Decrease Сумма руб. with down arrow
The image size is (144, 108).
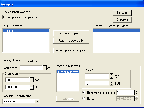click(x=111, y=77)
